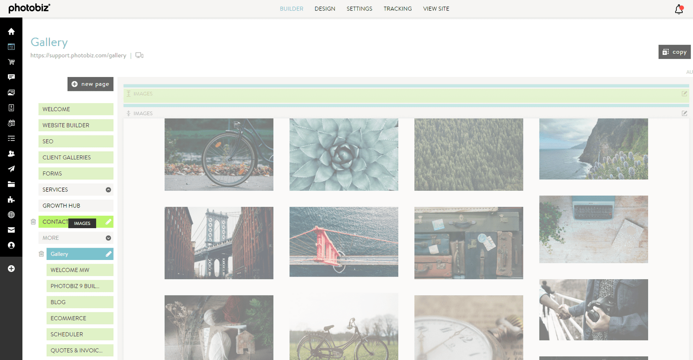Switch to the DESIGN tab
693x360 pixels.
pos(325,8)
